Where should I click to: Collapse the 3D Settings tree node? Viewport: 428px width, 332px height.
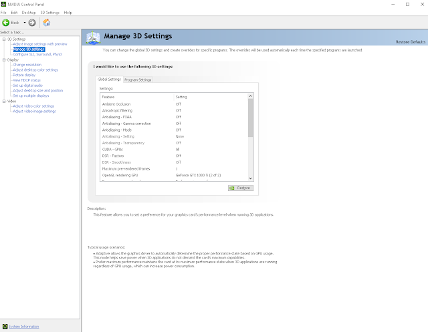4,39
